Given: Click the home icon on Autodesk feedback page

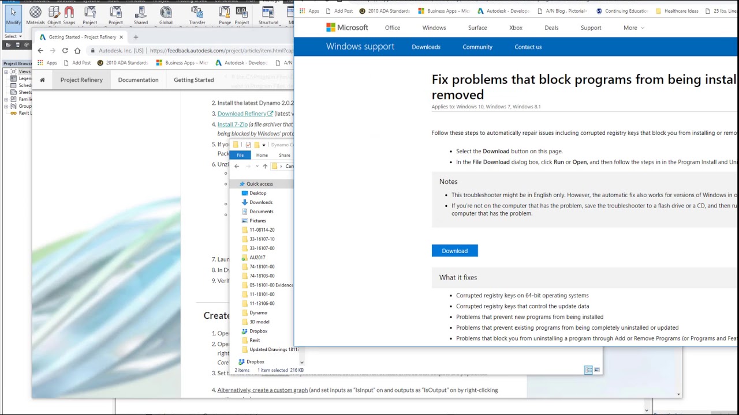Looking at the screenshot, I should [x=42, y=80].
